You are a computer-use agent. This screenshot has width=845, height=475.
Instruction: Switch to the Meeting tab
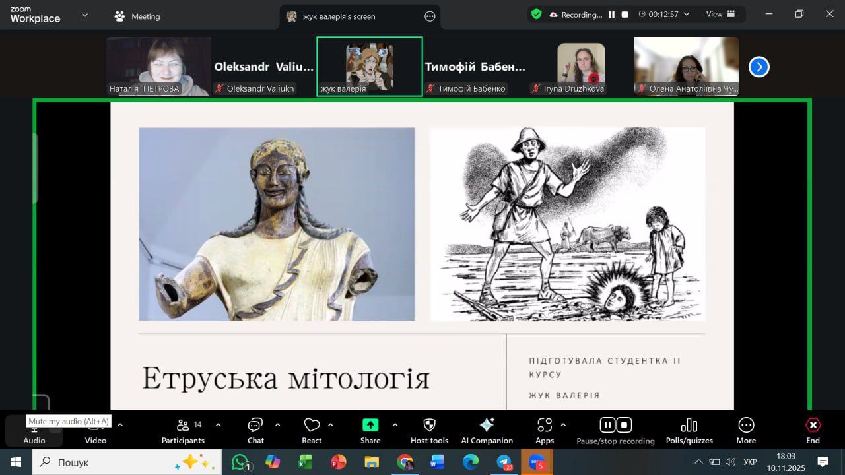(x=137, y=16)
